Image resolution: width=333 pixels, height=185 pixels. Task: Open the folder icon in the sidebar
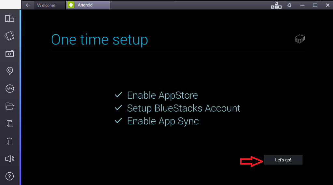(9, 106)
